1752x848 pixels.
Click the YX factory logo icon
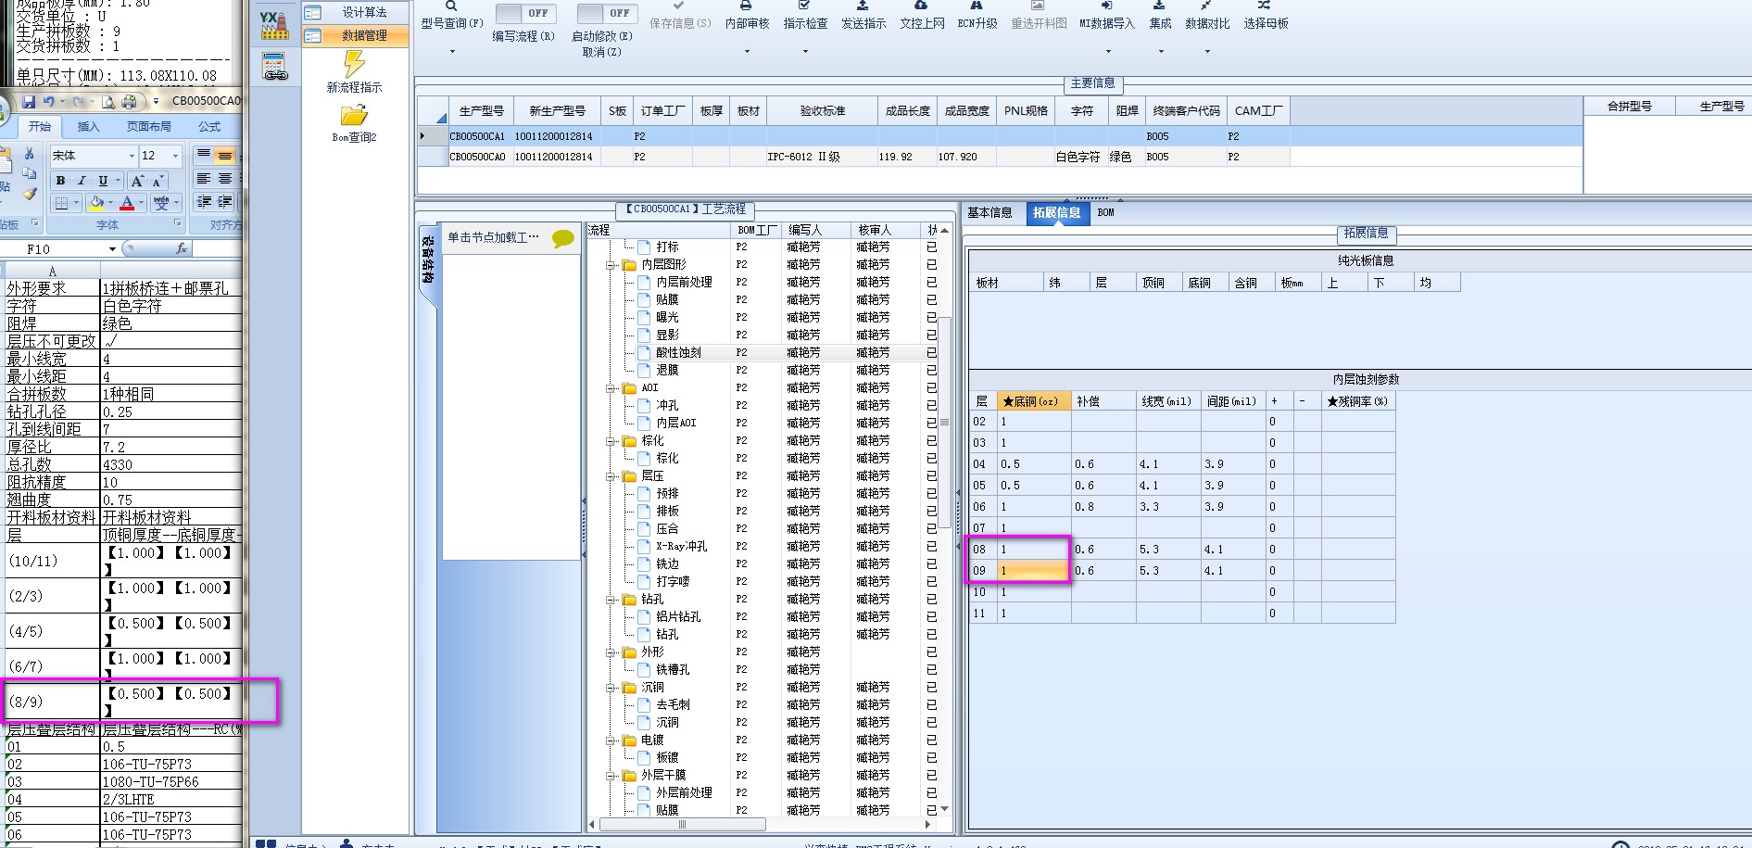274,25
